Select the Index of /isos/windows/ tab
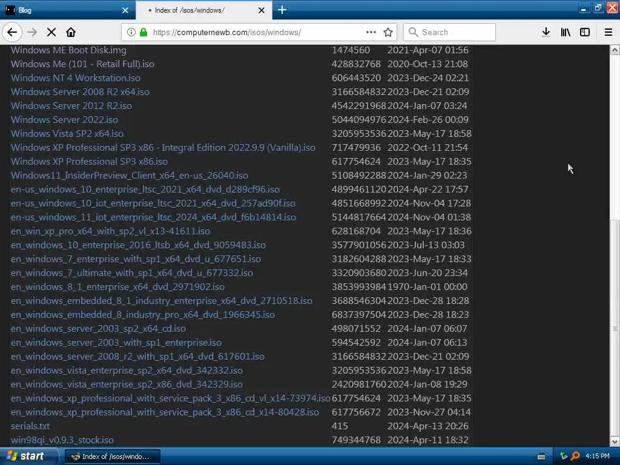The image size is (620, 465). click(203, 10)
